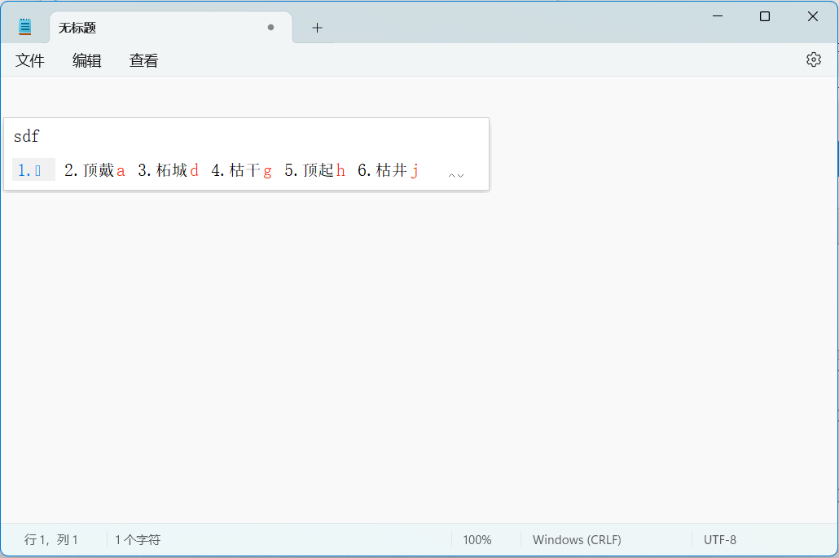Click 行 1，列 1 position indicator
The height and width of the screenshot is (558, 839).
point(51,539)
